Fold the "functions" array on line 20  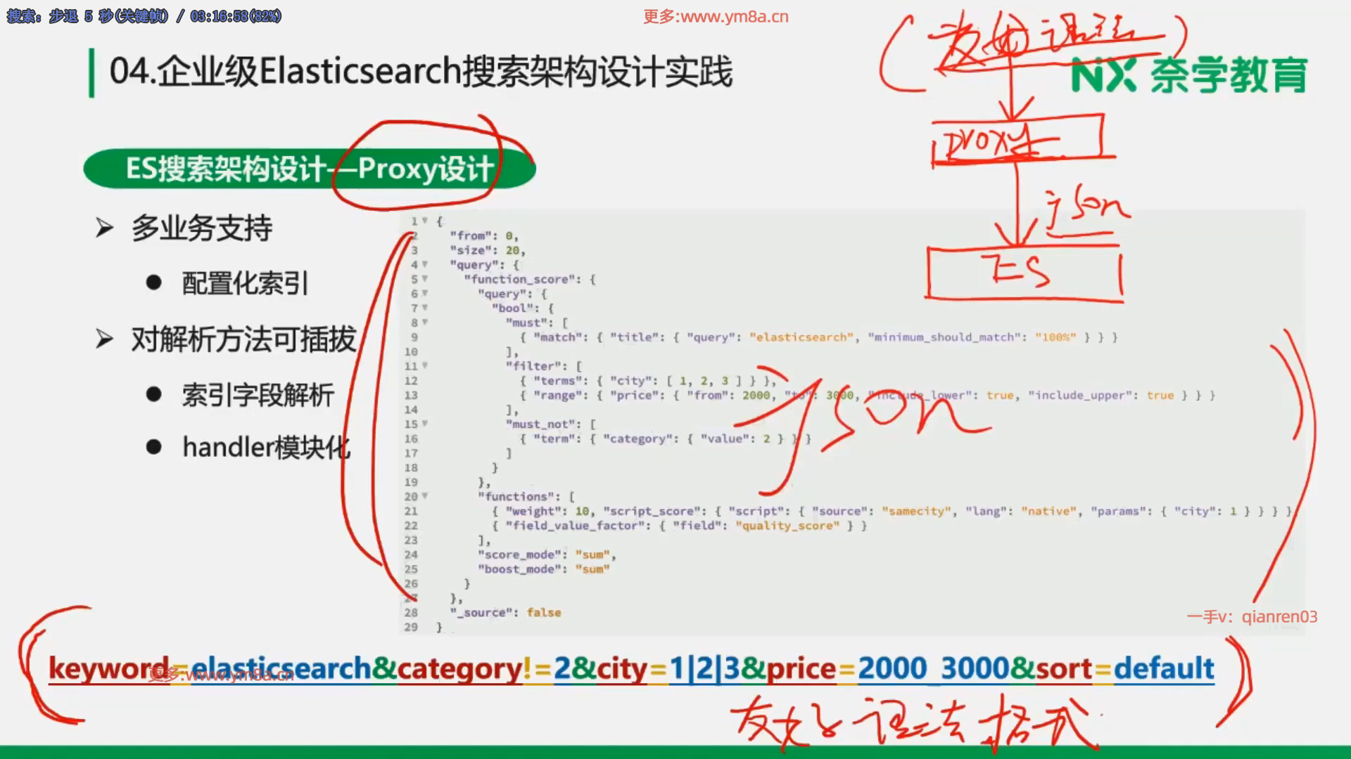(425, 496)
